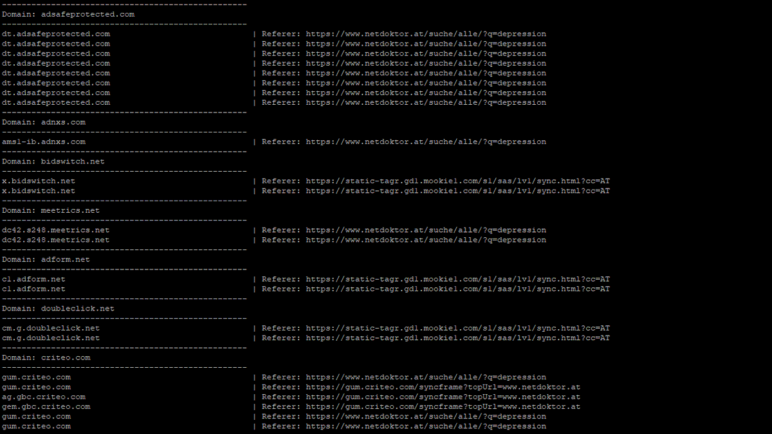Select the first "dc42.s248.meetrics.net" host entry
772x434 pixels.
point(56,230)
